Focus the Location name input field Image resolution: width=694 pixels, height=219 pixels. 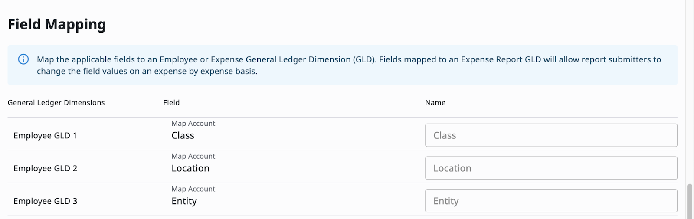(551, 168)
